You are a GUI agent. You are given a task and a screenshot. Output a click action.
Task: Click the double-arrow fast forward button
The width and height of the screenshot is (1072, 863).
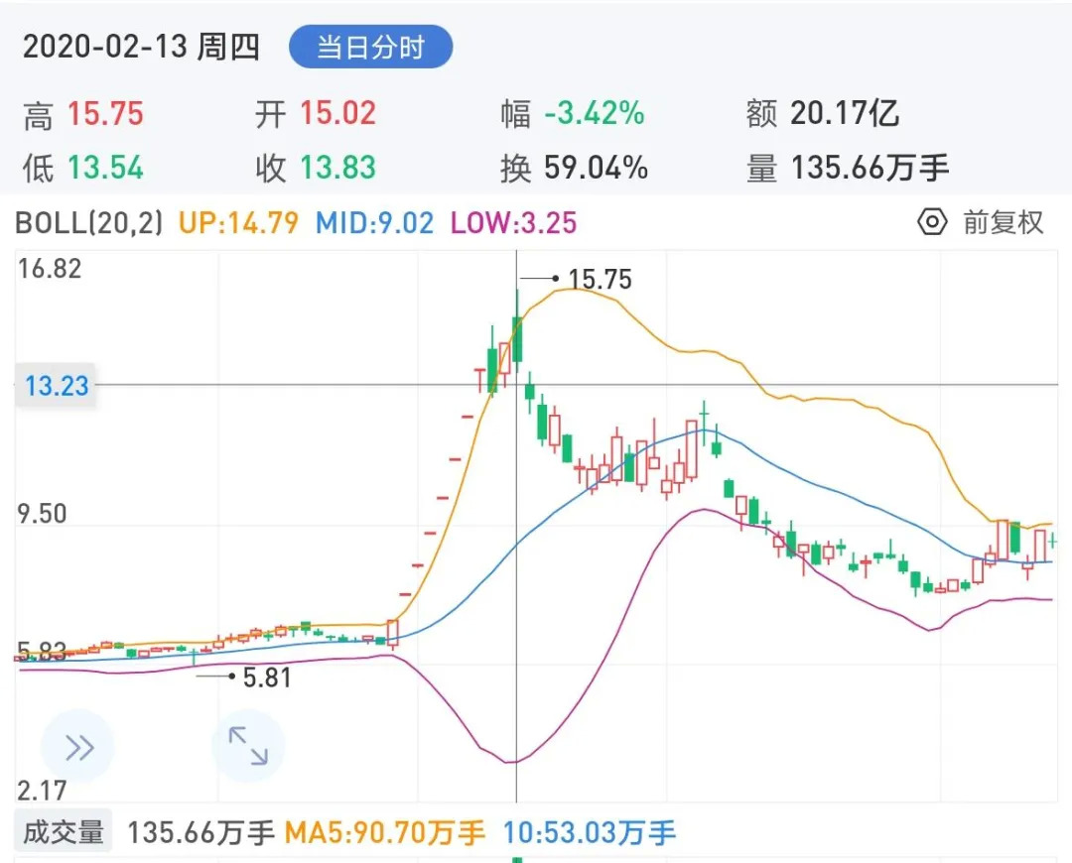tap(78, 747)
